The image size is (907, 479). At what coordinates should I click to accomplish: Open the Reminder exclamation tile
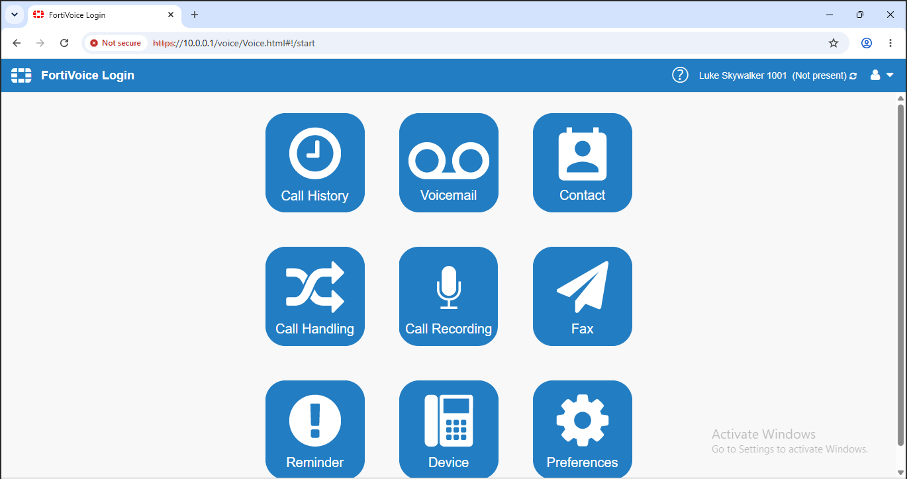pyautogui.click(x=315, y=429)
